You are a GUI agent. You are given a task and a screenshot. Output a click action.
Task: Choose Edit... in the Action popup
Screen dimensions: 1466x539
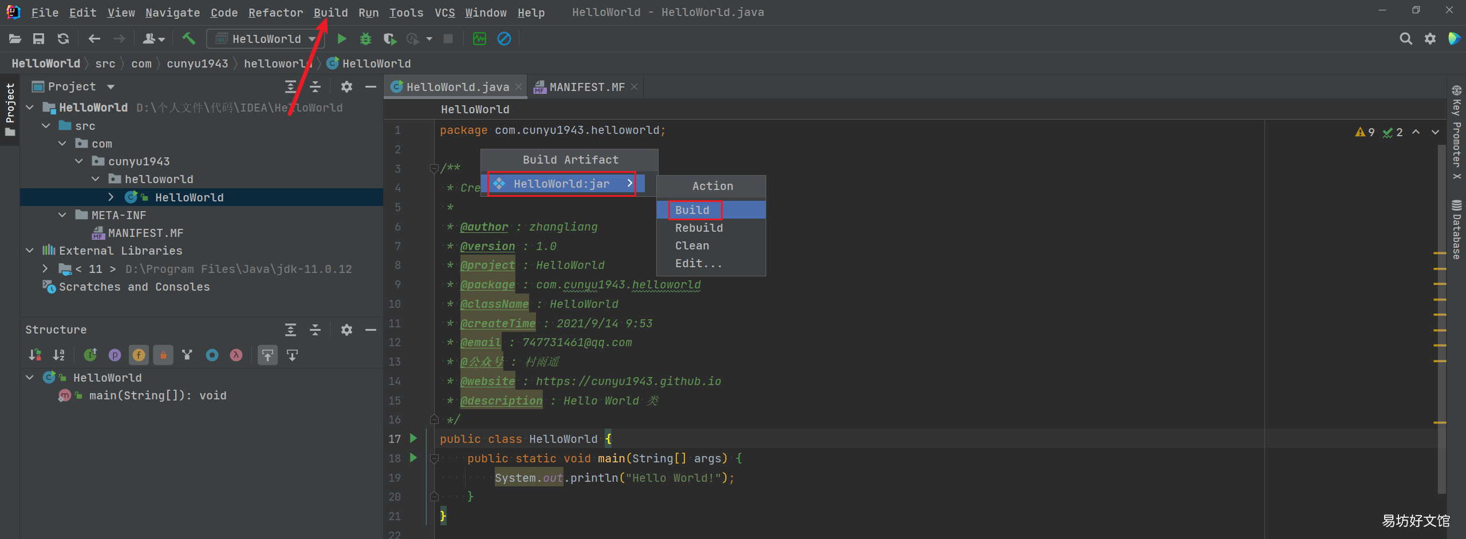711,263
